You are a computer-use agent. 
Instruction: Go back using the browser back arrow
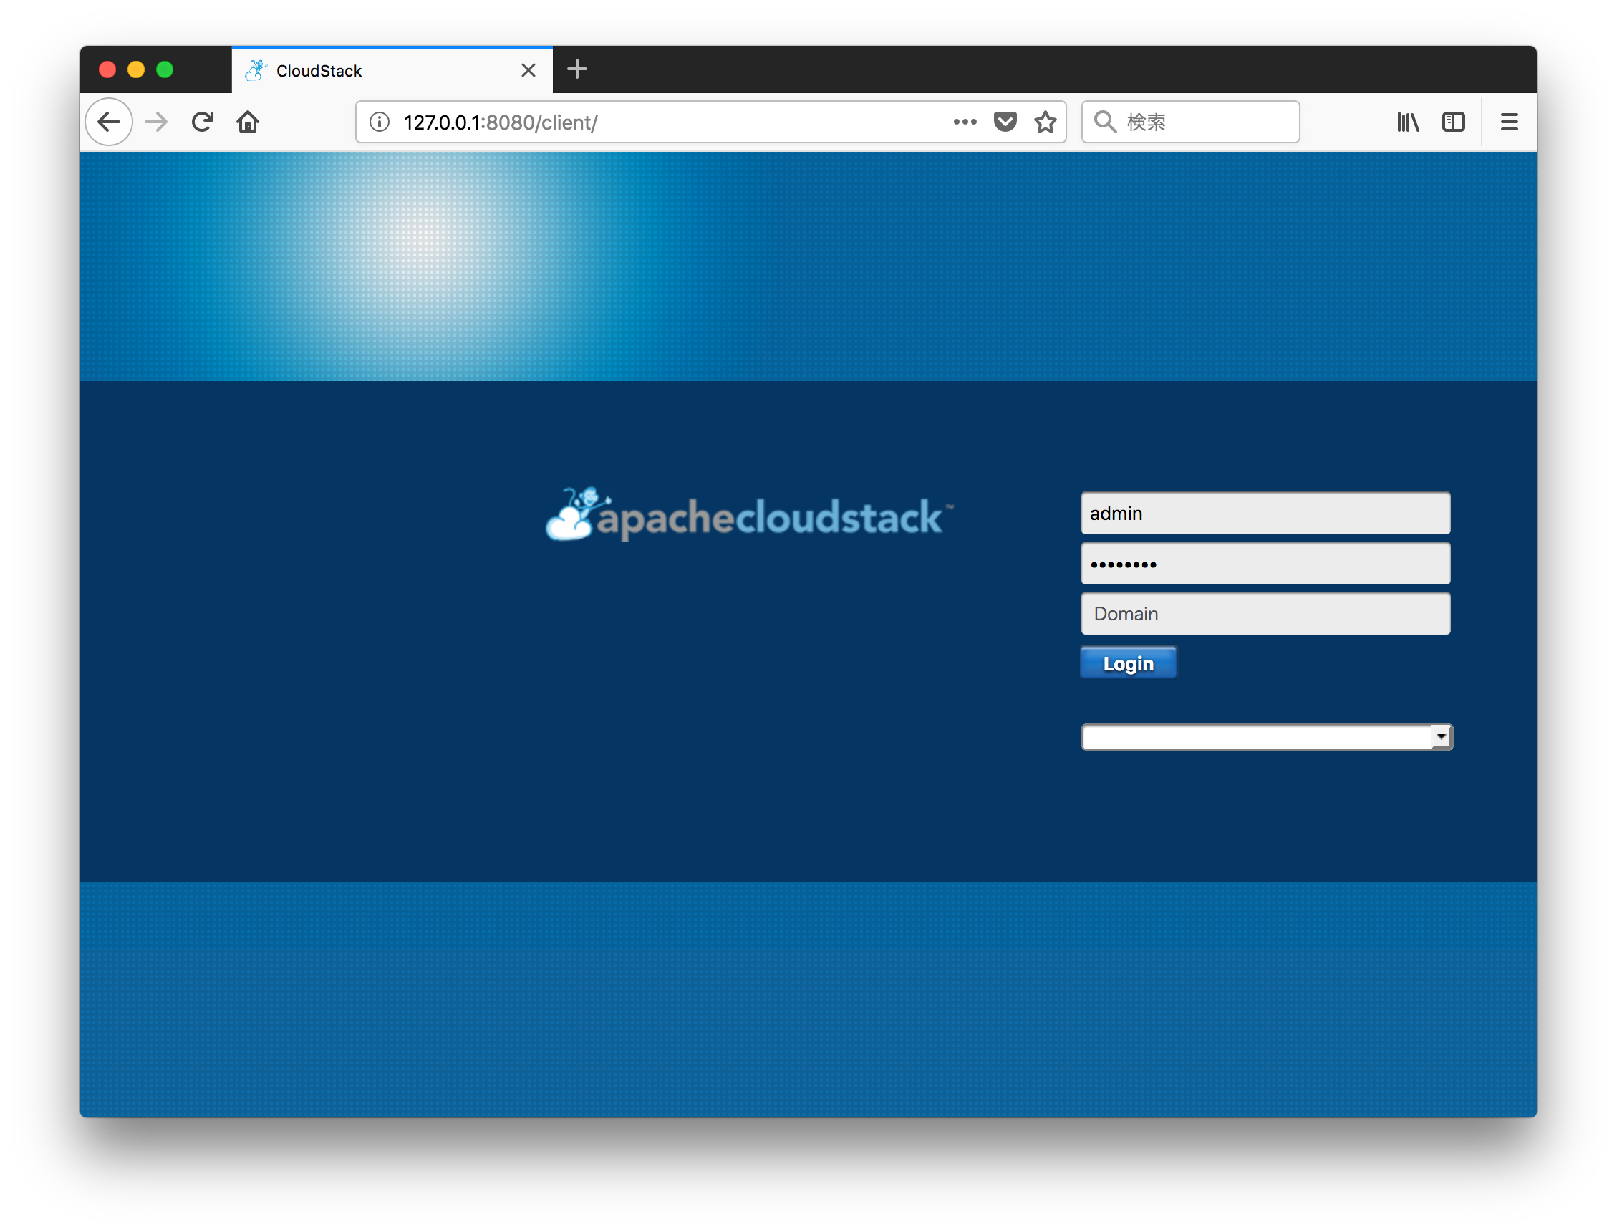108,122
